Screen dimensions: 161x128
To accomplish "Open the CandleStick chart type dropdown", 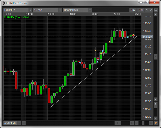I will click(x=77, y=10).
